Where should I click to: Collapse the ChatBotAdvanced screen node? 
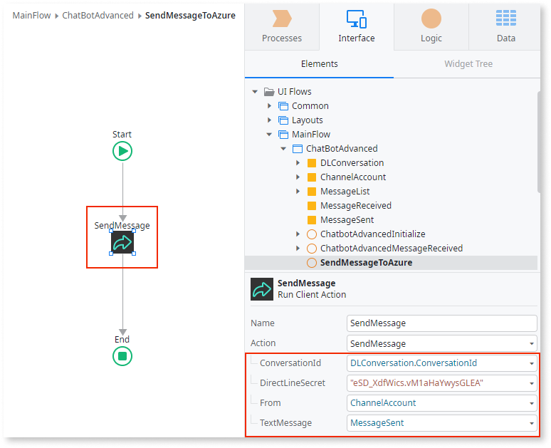pyautogui.click(x=283, y=149)
